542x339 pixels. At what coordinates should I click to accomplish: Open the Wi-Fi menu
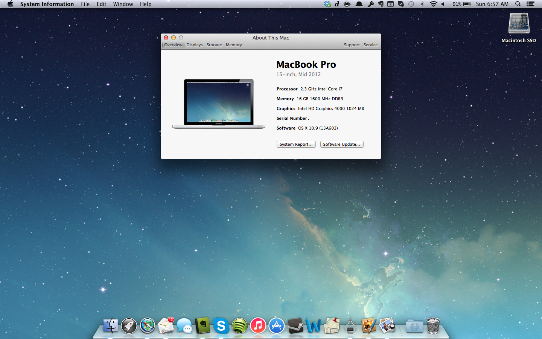[433, 4]
